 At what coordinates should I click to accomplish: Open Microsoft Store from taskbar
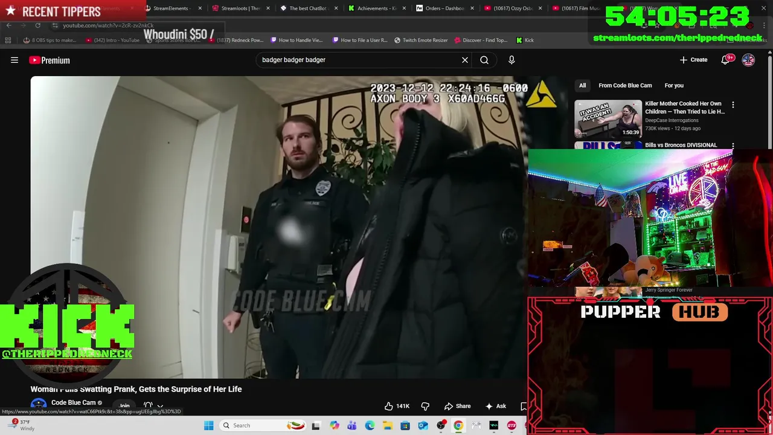pos(405,425)
